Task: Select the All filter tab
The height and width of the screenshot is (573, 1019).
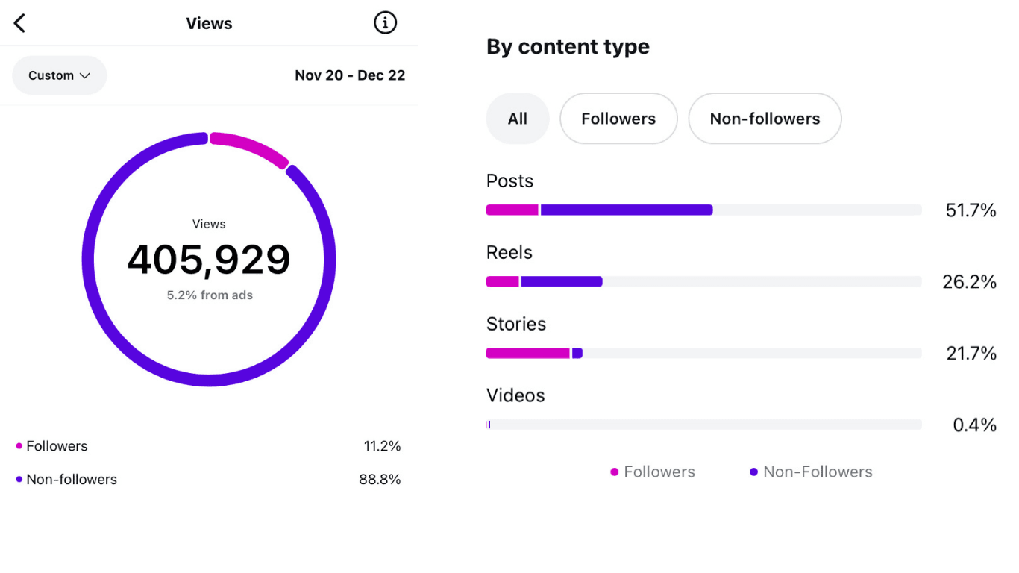Action: coord(518,119)
